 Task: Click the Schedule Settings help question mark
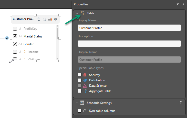click(181, 103)
